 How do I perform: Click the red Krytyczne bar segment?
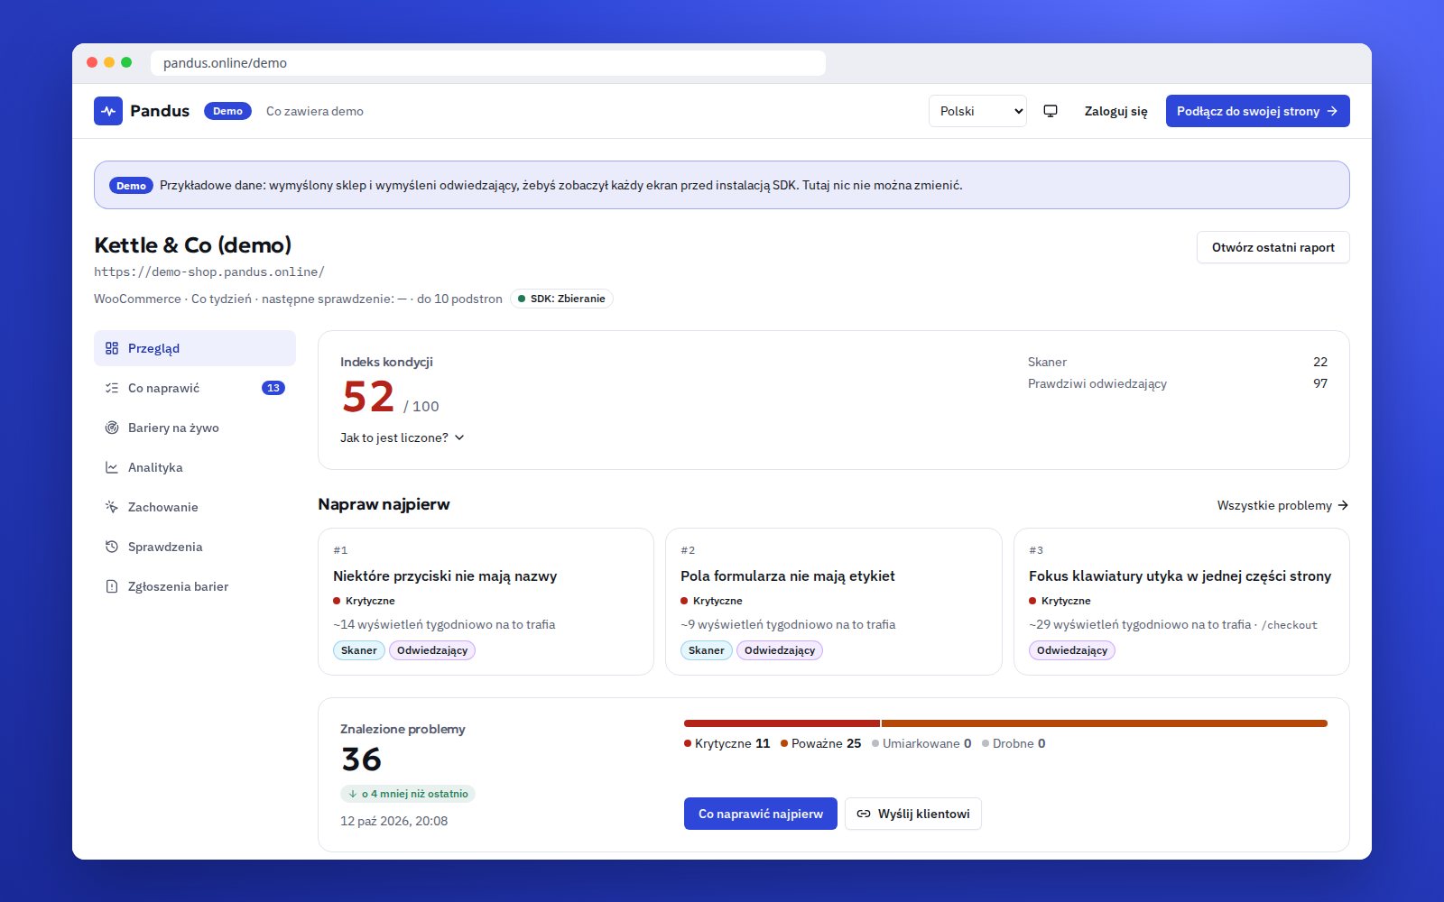(x=782, y=723)
